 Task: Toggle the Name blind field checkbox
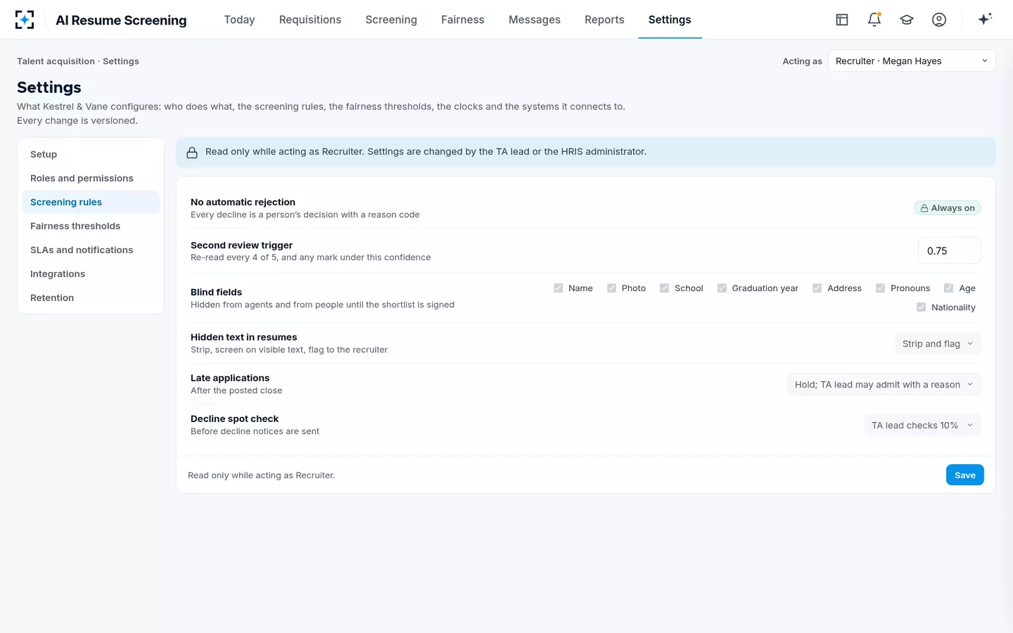(x=559, y=288)
